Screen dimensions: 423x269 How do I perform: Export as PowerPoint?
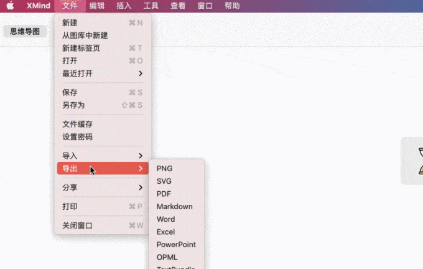177,245
